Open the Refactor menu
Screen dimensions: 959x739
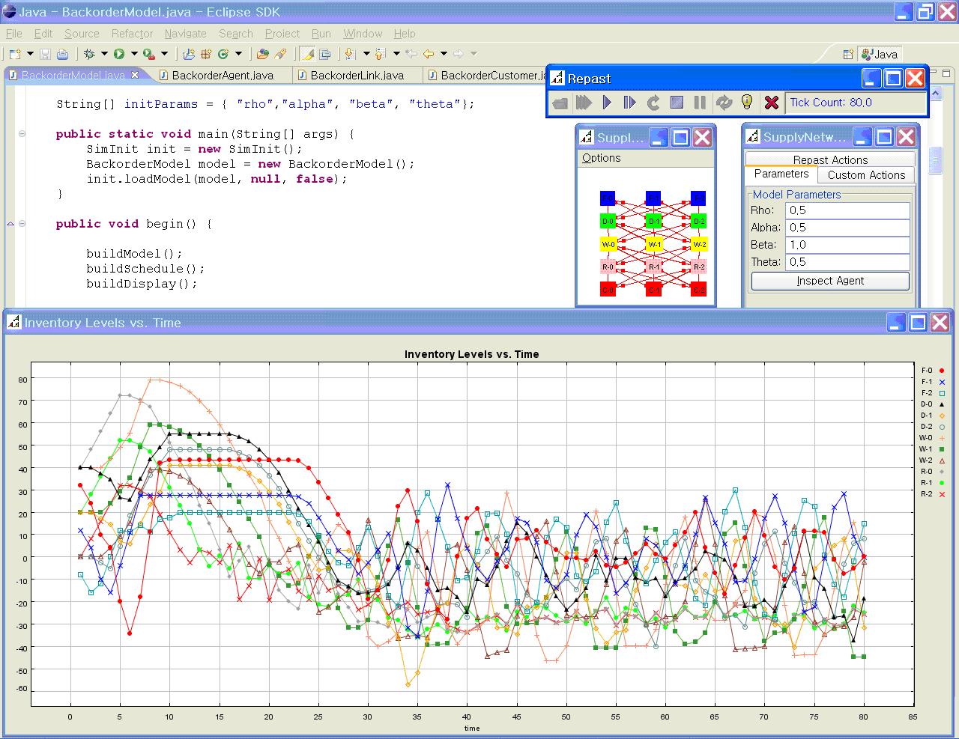(132, 34)
